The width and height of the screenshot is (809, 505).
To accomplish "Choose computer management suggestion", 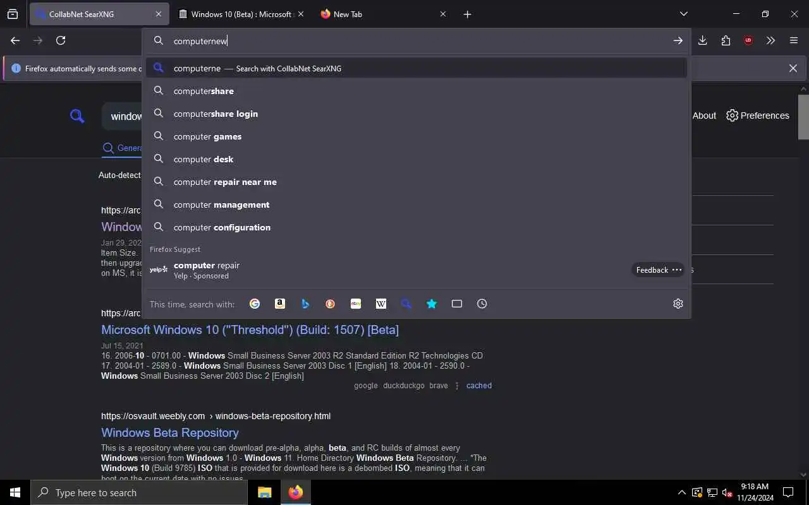I will pos(417,205).
